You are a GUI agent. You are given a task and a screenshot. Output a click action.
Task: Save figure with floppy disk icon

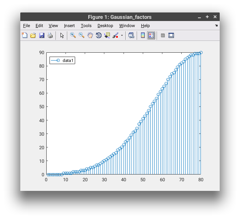(x=42, y=35)
